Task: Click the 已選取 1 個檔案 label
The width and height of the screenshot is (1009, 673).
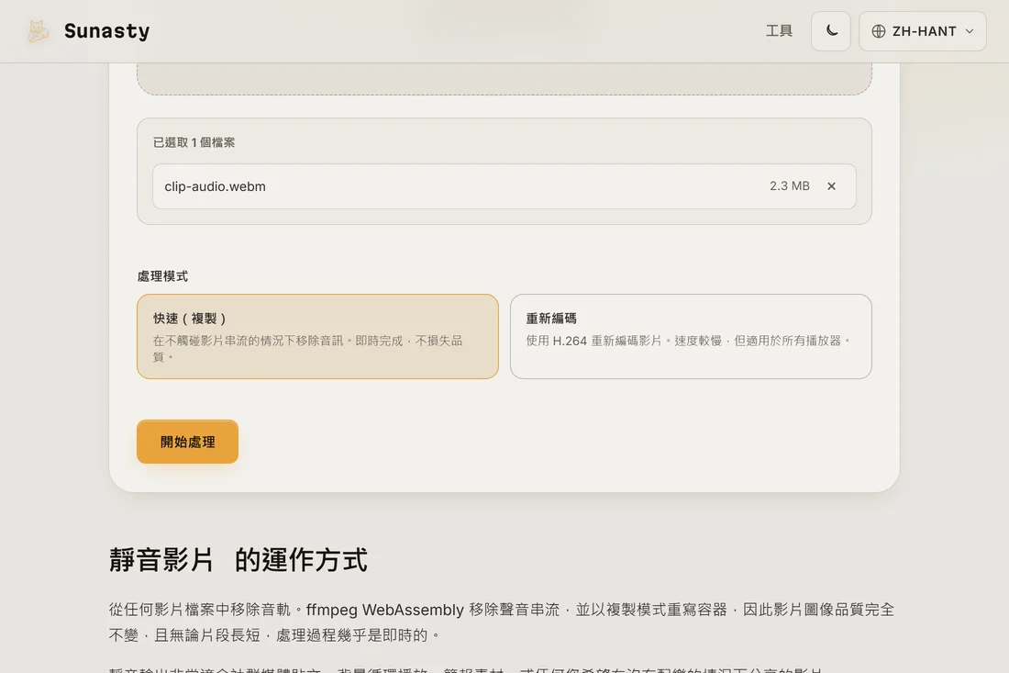Action: coord(194,142)
